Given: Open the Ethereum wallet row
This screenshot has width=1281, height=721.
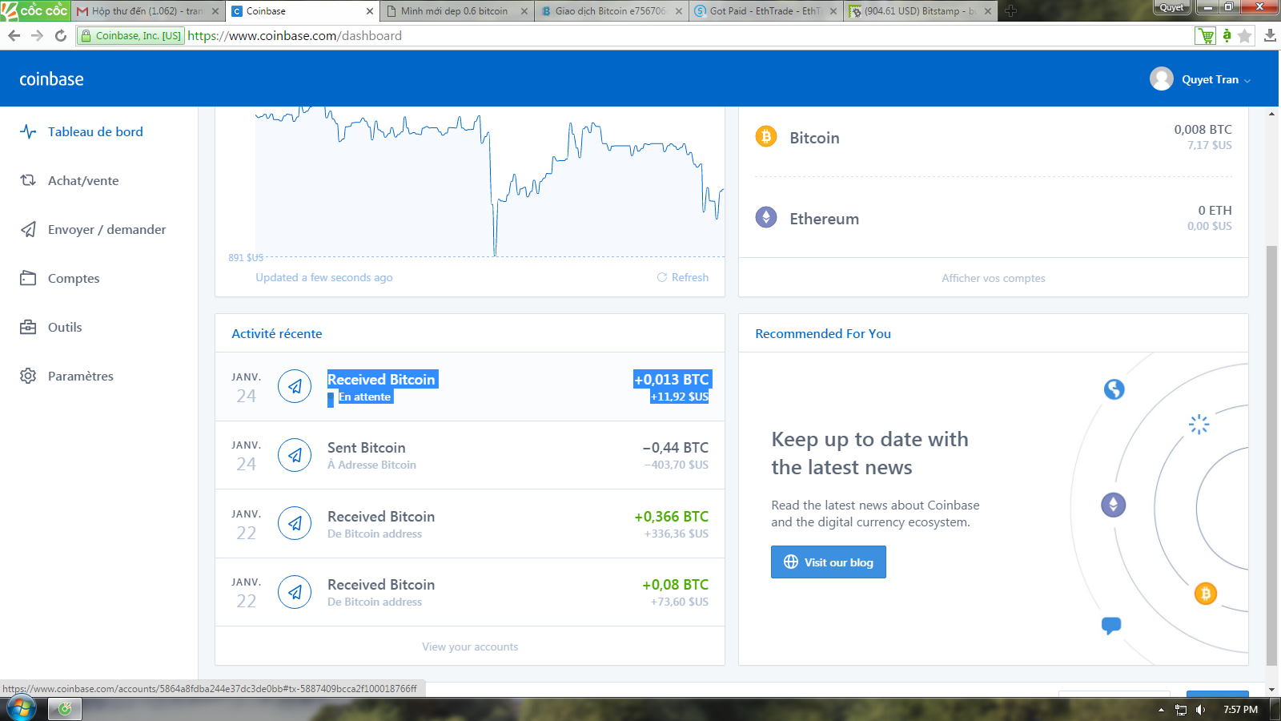Looking at the screenshot, I should click(994, 218).
